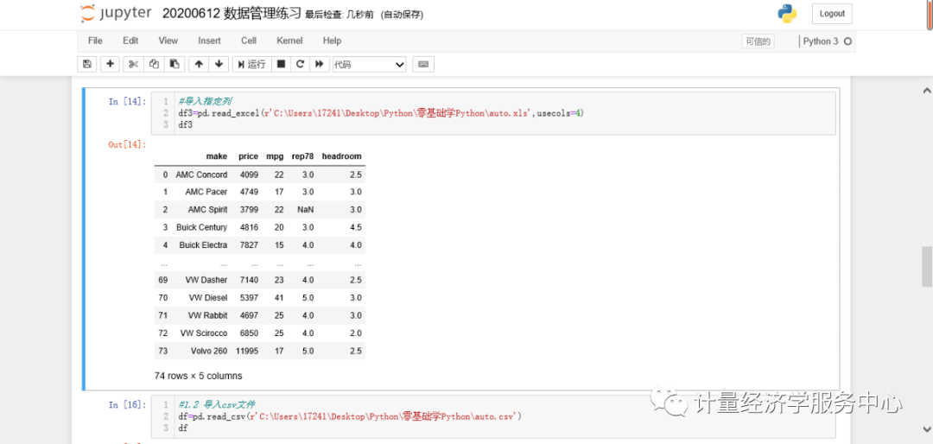Open the View menu
933x444 pixels.
point(168,41)
